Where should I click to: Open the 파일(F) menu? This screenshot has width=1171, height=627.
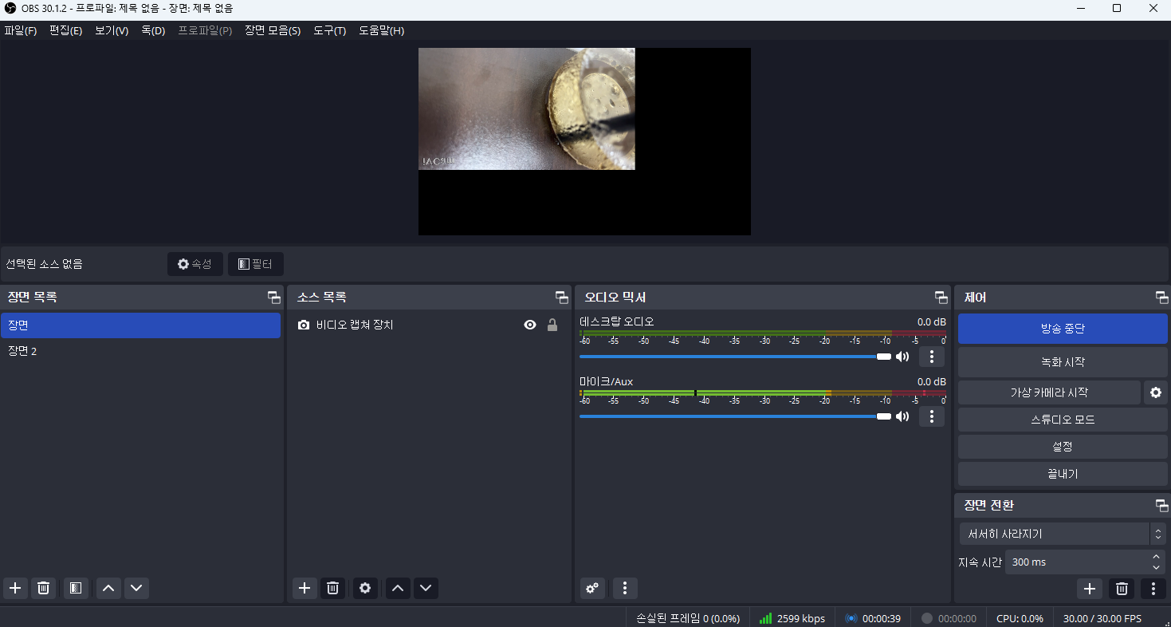[x=21, y=31]
